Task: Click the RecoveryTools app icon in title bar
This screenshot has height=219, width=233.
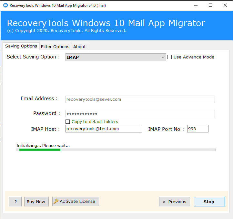Action: point(5,5)
